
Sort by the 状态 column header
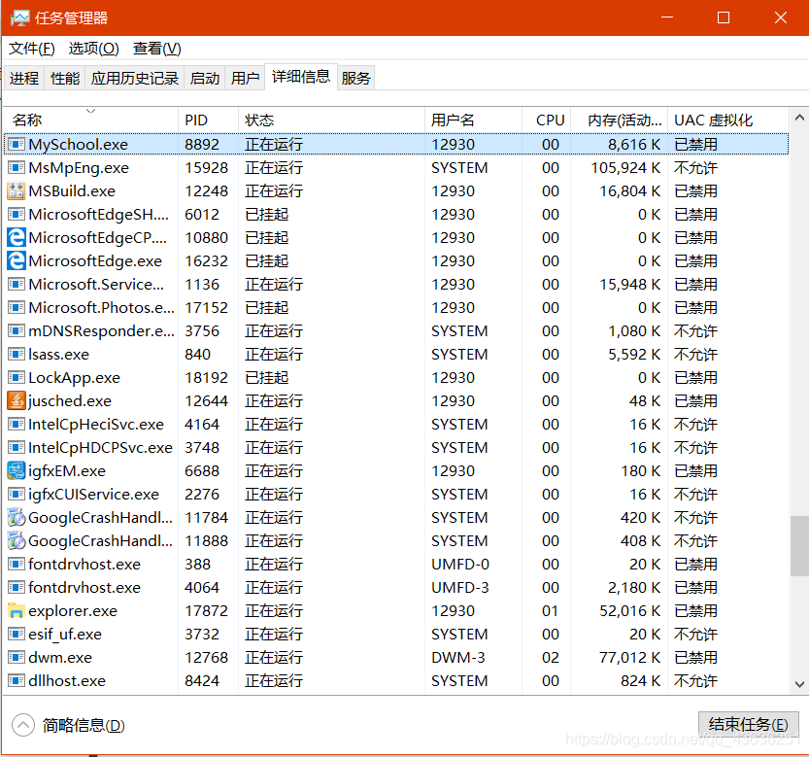click(x=331, y=120)
